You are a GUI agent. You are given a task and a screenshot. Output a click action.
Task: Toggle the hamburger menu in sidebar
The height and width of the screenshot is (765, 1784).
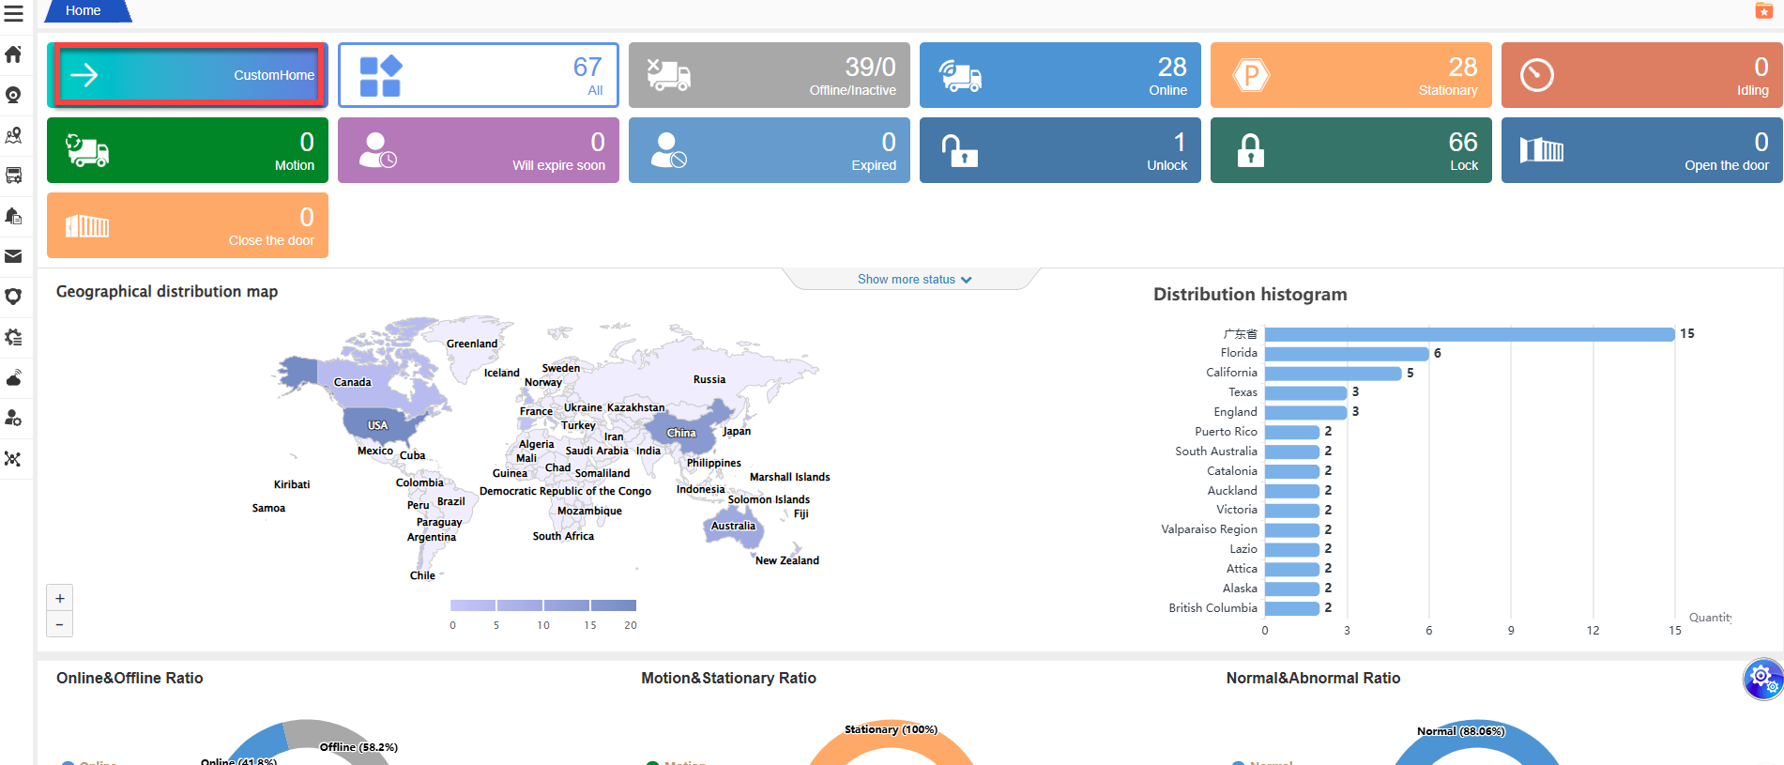coord(13,14)
